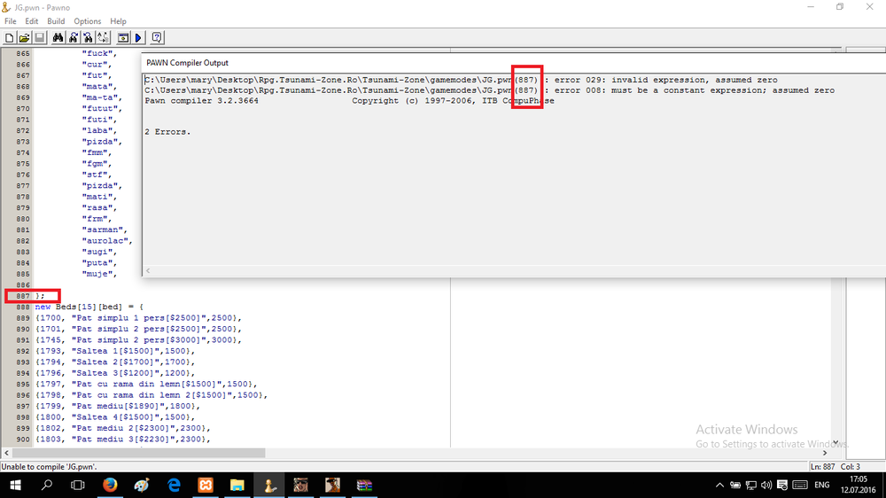886x498 pixels.
Task: Open the Build menu
Action: click(x=56, y=21)
